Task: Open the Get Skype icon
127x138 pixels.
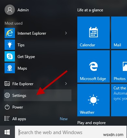Action: (10, 56)
